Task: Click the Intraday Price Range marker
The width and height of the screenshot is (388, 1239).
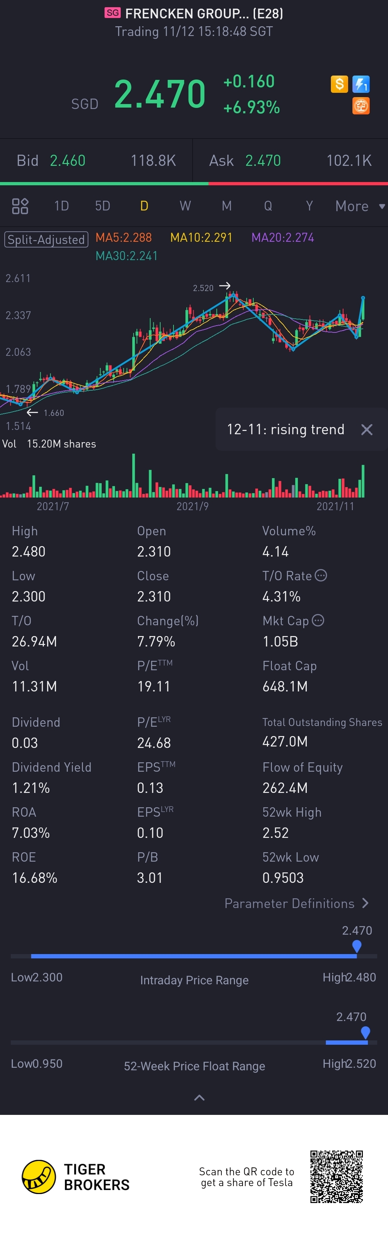Action: point(357,946)
